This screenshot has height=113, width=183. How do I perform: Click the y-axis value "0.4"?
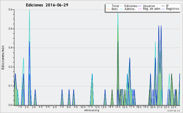(10, 48)
